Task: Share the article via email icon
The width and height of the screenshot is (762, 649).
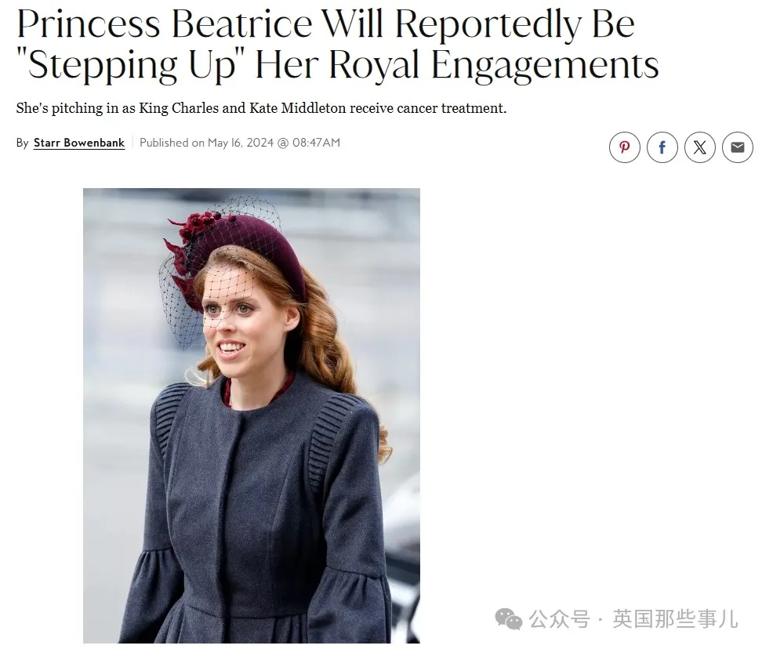Action: (x=738, y=147)
